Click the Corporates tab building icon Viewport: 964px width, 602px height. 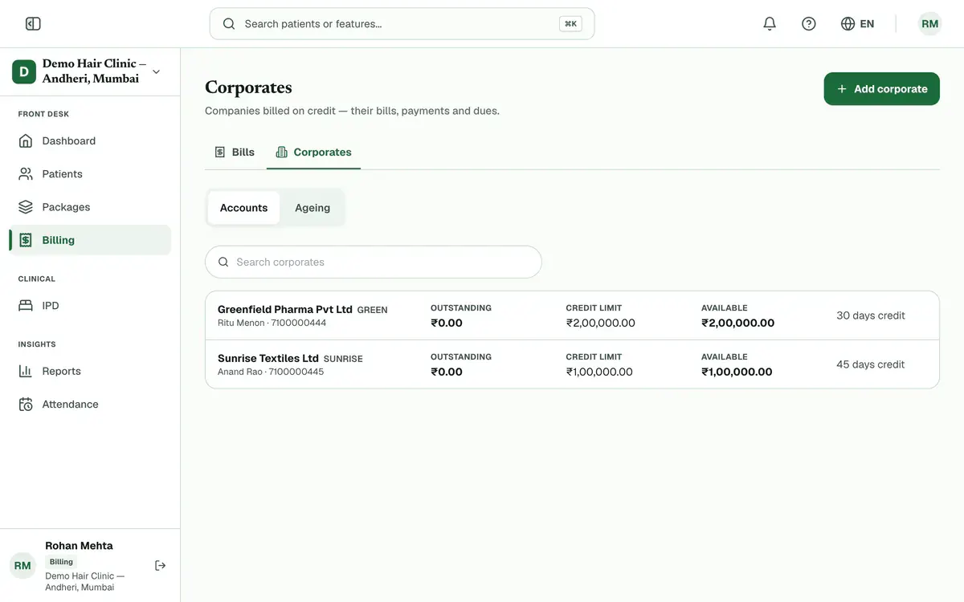[281, 152]
